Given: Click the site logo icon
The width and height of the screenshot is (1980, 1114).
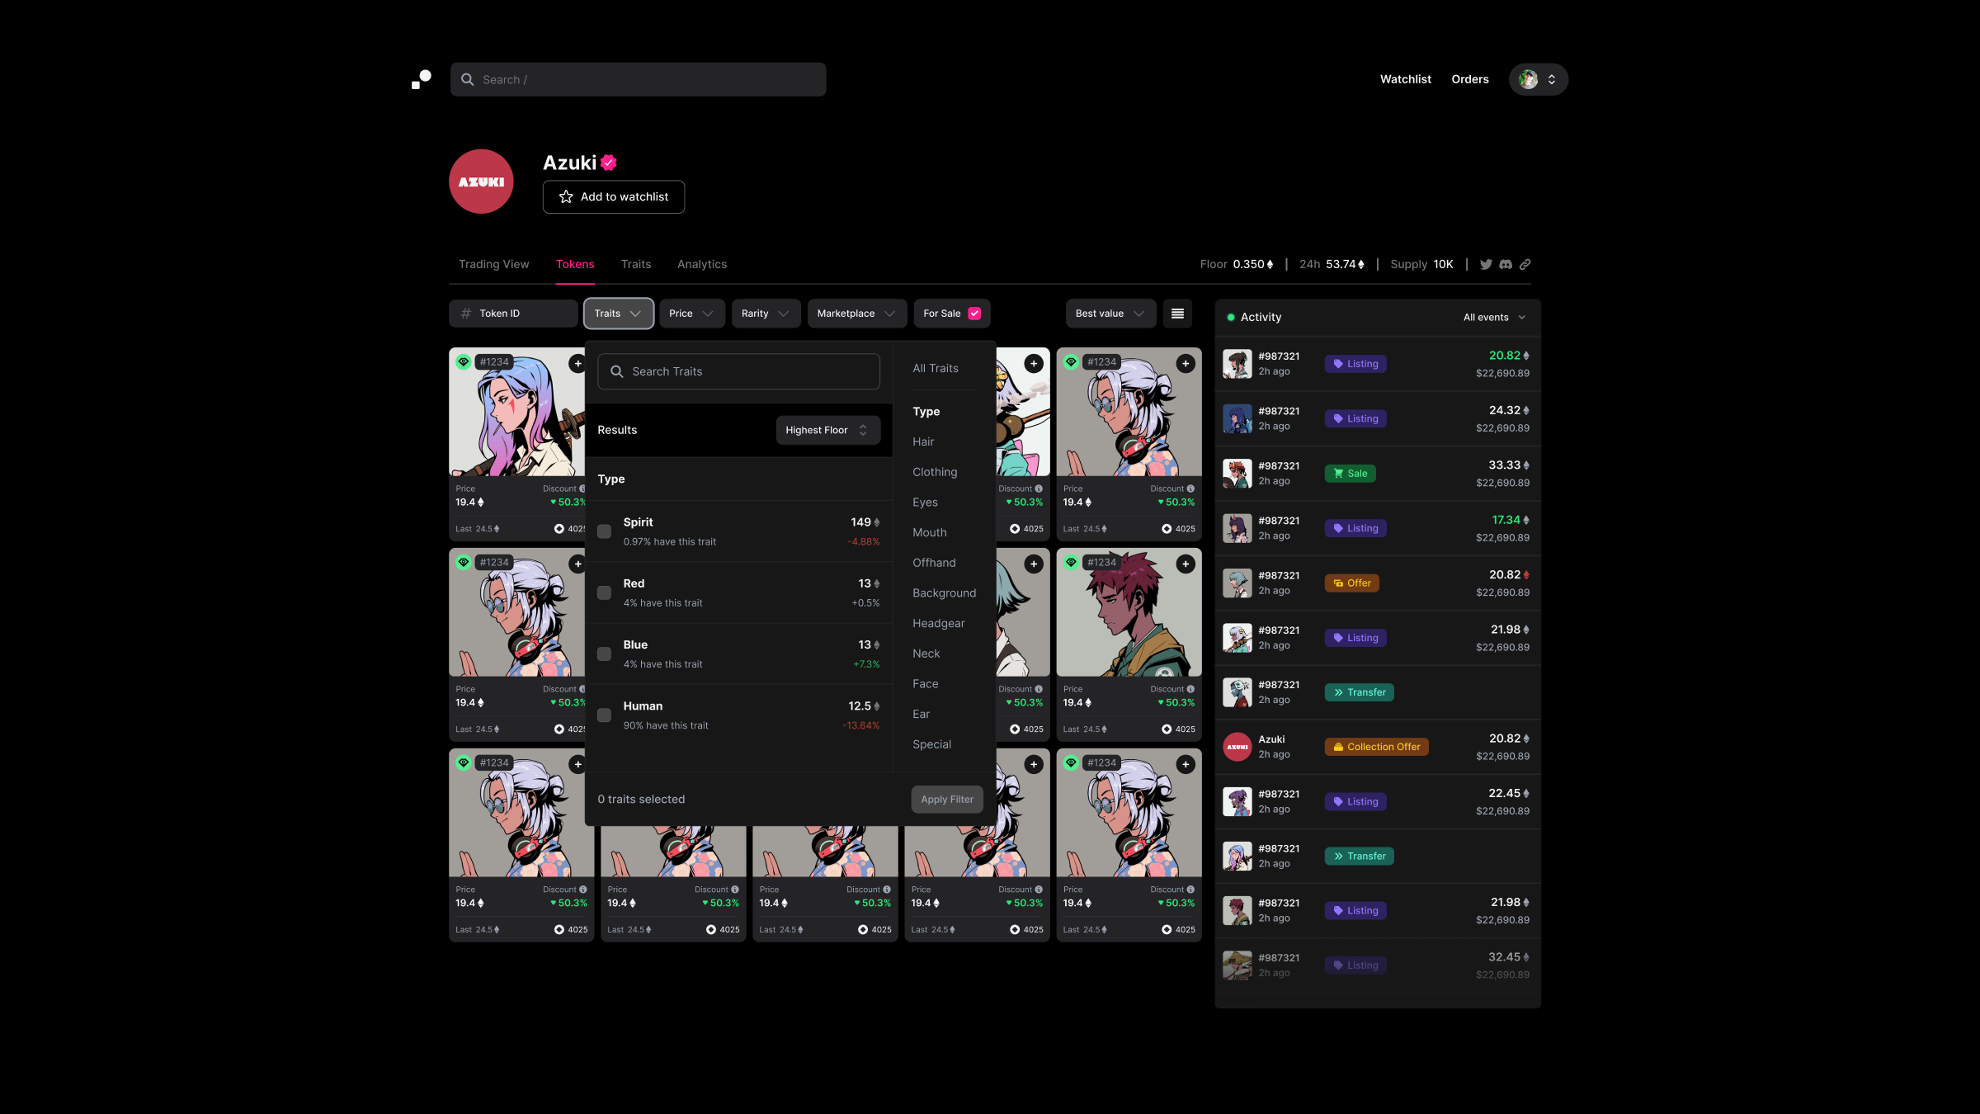Looking at the screenshot, I should 421,79.
